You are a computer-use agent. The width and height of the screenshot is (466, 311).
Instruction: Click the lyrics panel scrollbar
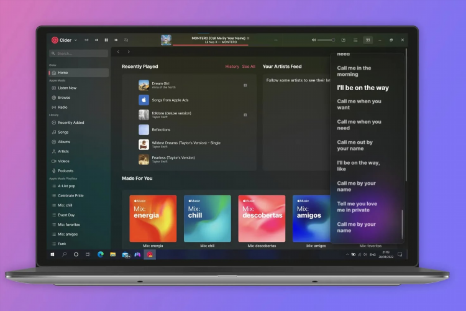403,224
